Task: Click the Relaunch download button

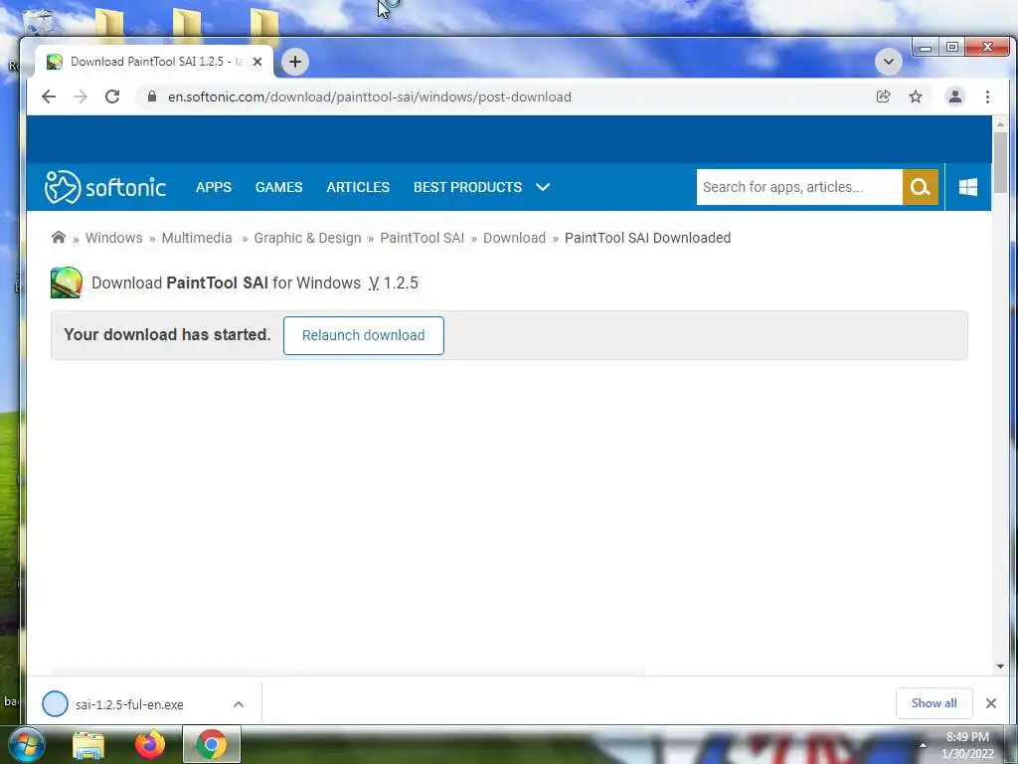Action: click(x=364, y=335)
